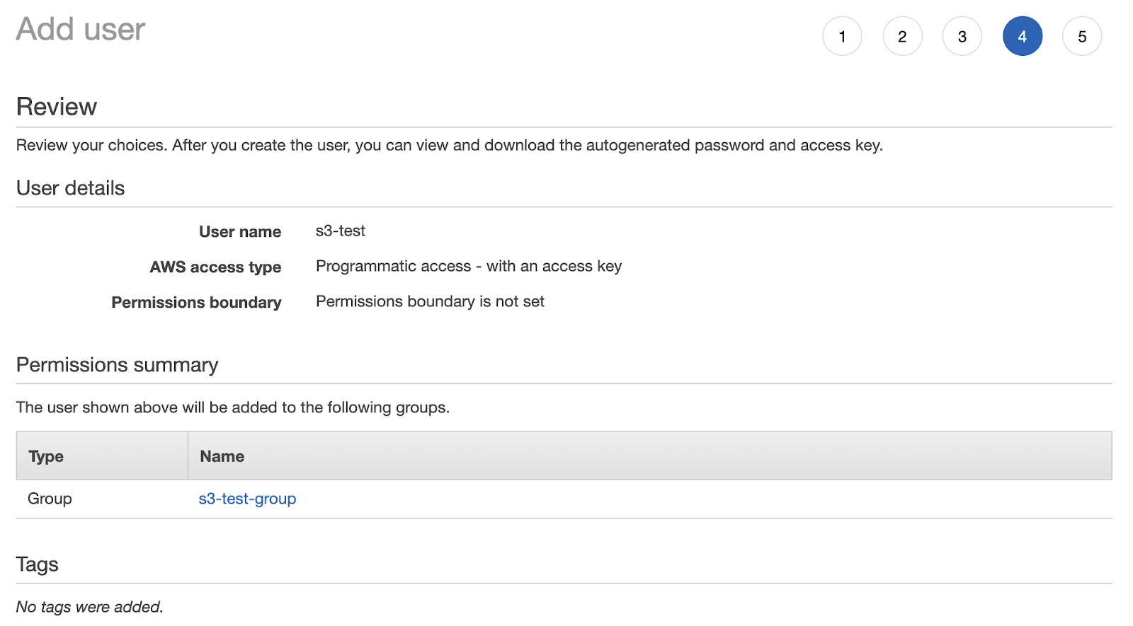Click the Permissions summary heading
The width and height of the screenshot is (1133, 626).
coord(118,365)
